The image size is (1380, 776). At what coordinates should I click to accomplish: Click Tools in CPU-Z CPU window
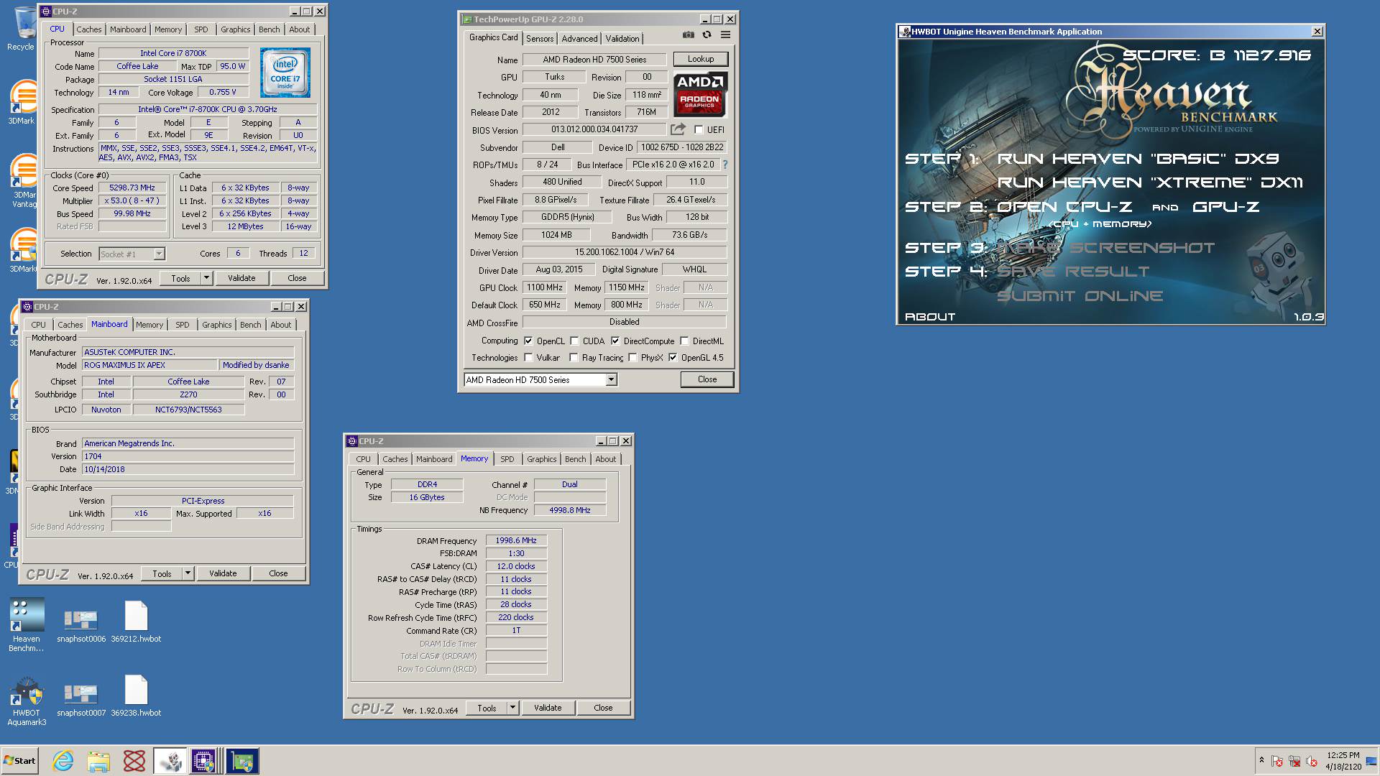coord(180,278)
